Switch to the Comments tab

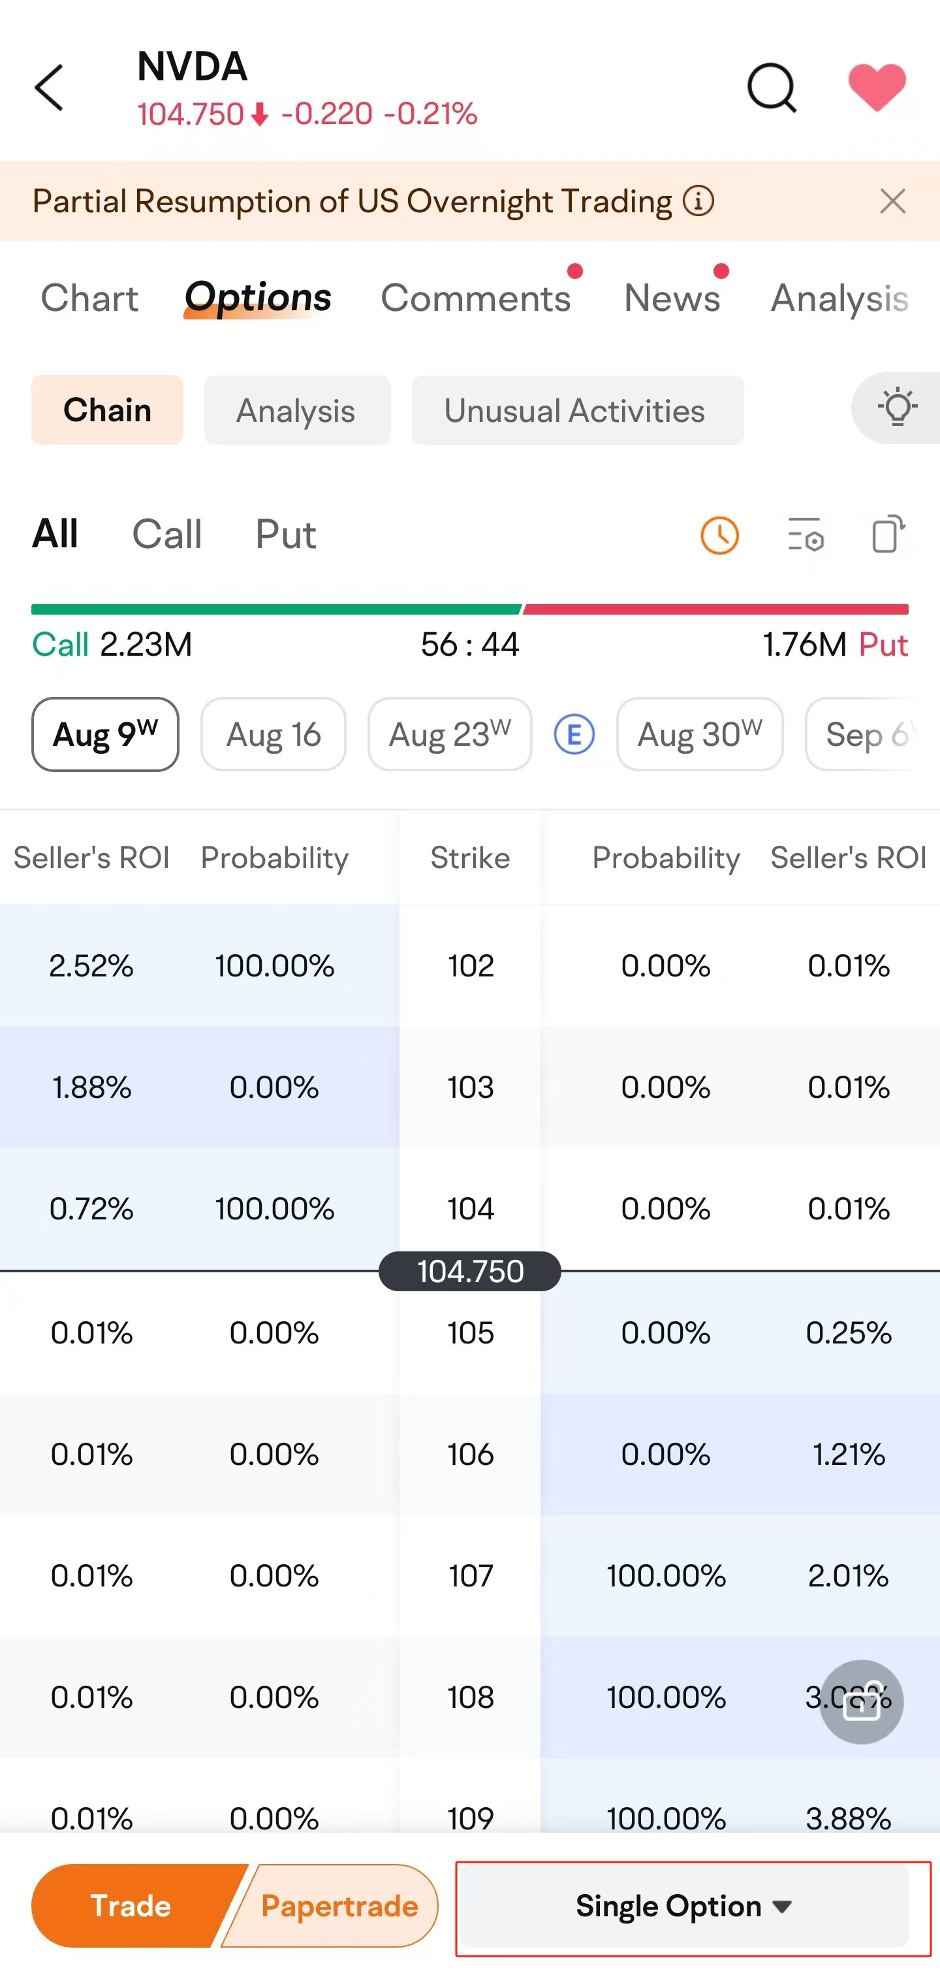pyautogui.click(x=476, y=298)
